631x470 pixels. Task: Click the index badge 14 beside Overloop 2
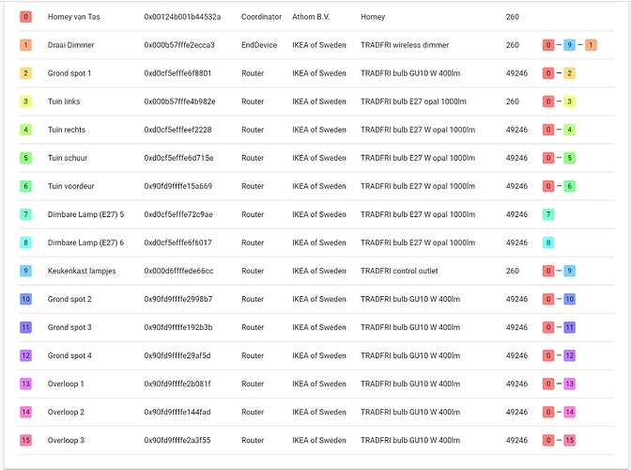click(x=25, y=412)
